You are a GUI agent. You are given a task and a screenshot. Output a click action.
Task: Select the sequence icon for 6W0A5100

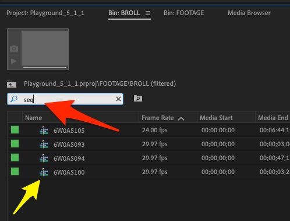pyautogui.click(x=44, y=172)
